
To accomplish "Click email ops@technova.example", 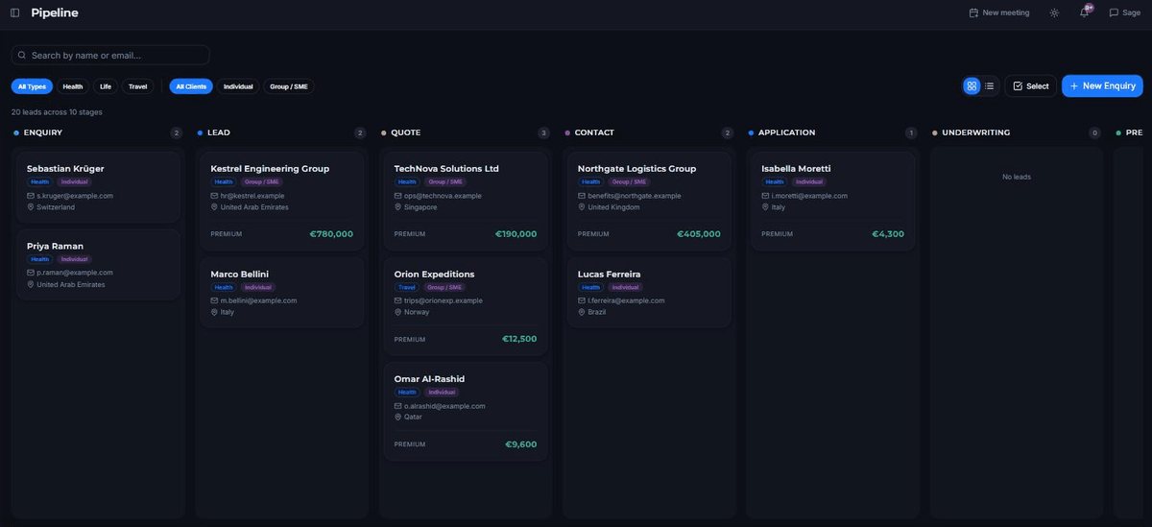I will click(443, 196).
